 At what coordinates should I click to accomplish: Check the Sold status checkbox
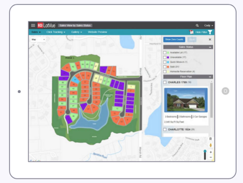165,67
